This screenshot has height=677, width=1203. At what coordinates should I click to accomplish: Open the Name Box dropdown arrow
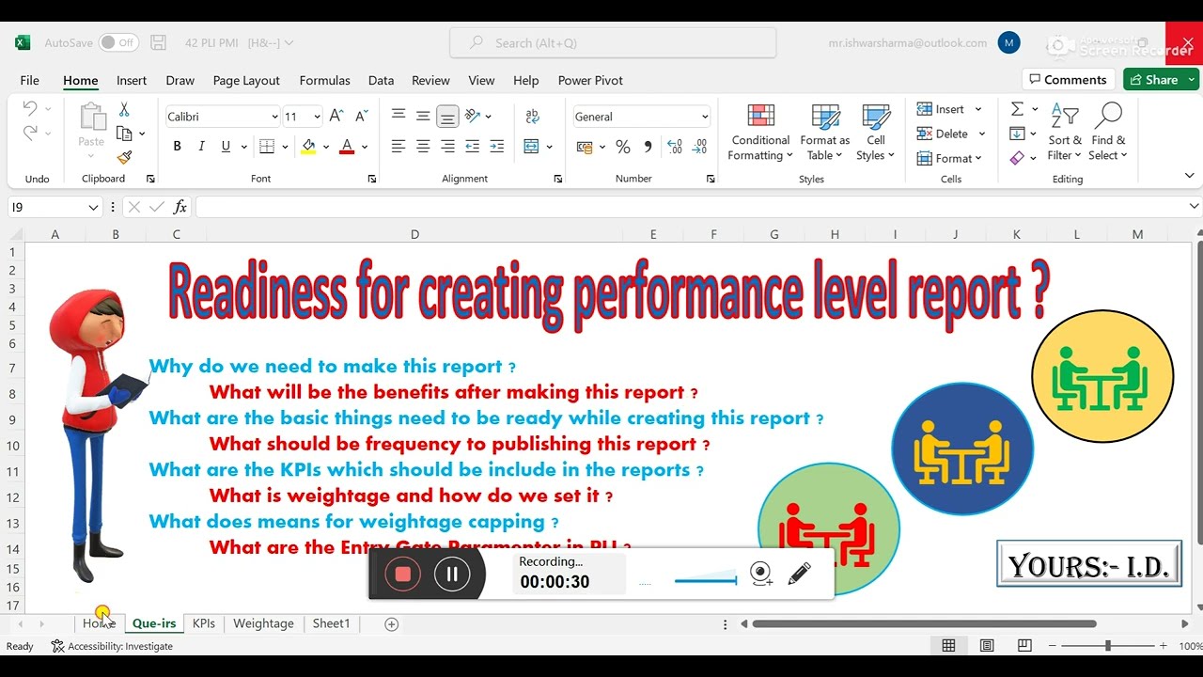pos(93,207)
